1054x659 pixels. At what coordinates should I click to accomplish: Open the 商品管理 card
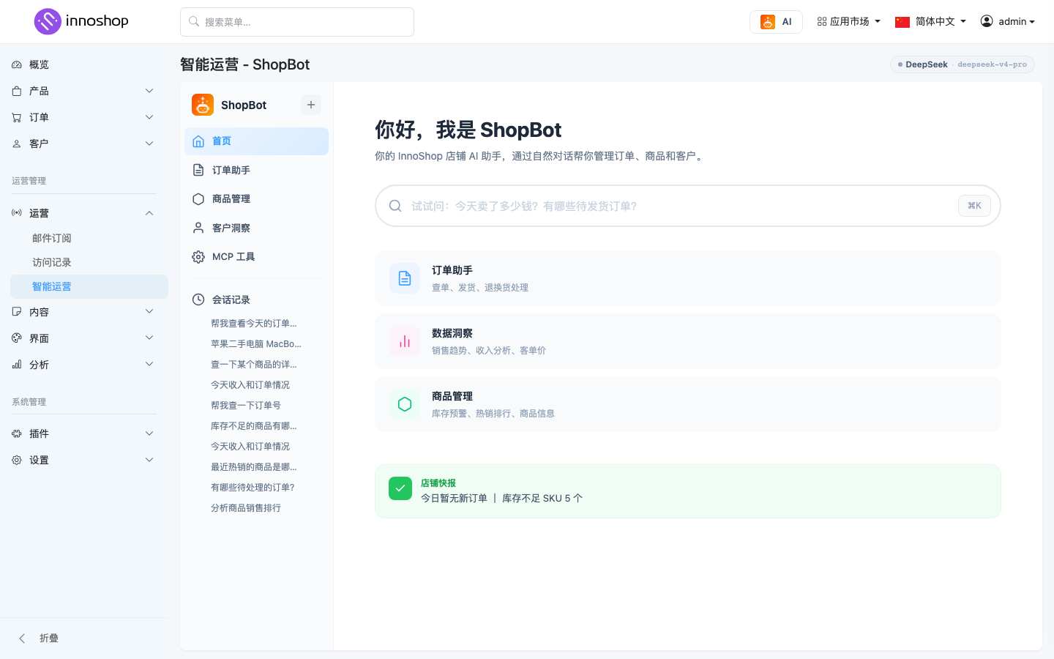688,404
